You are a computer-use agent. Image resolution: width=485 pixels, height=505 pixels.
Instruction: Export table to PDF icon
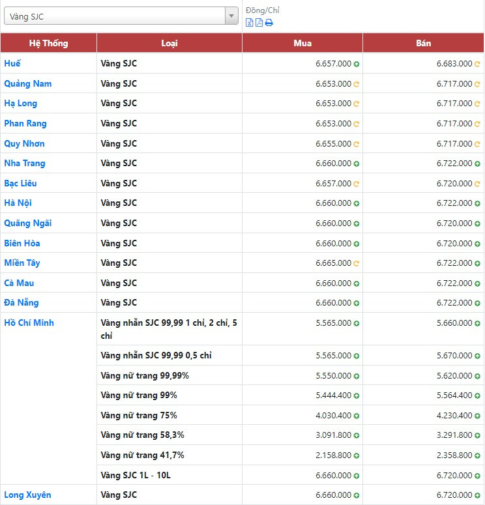pos(259,23)
